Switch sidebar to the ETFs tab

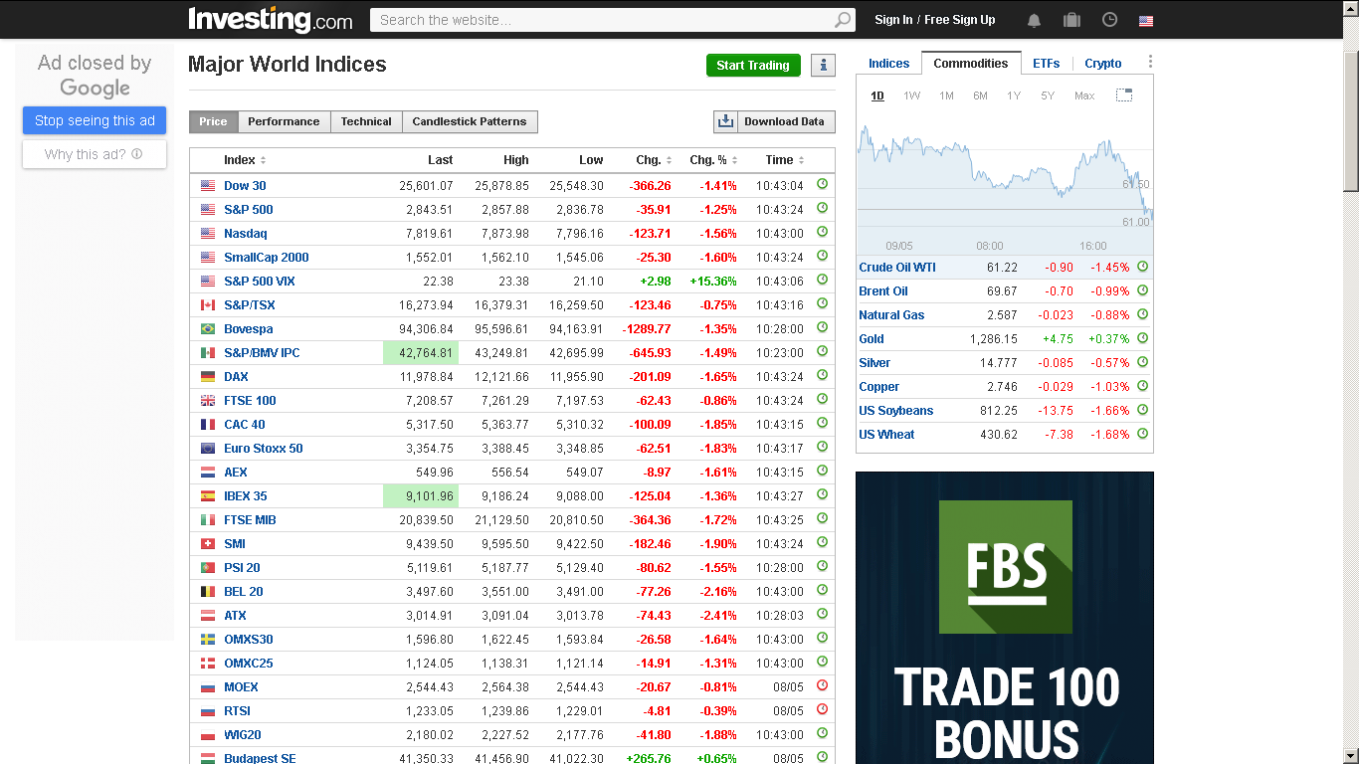pos(1046,64)
